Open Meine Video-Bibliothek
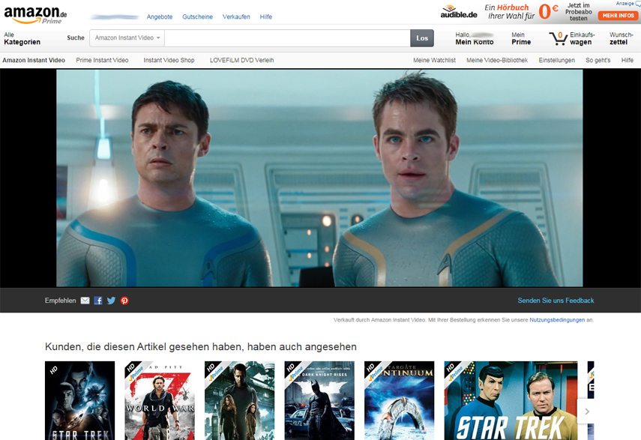The height and width of the screenshot is (440, 641). (497, 60)
